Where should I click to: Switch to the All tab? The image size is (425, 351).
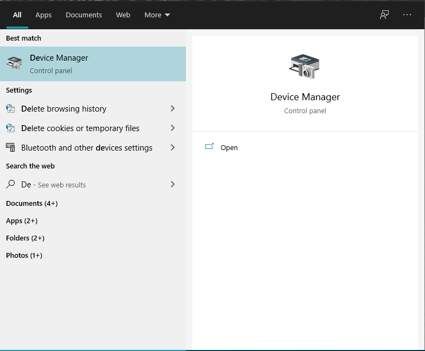[17, 15]
